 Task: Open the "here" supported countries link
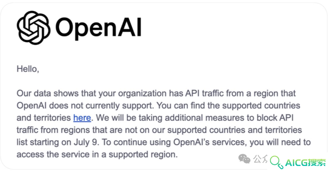click(82, 118)
